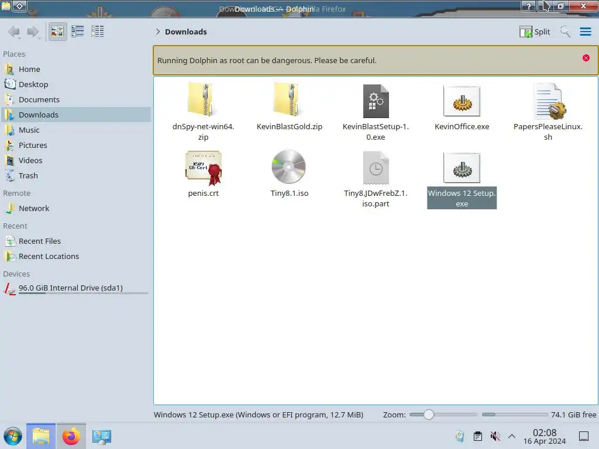599x449 pixels.
Task: Click the Downloads breadcrumb label
Action: click(x=186, y=32)
